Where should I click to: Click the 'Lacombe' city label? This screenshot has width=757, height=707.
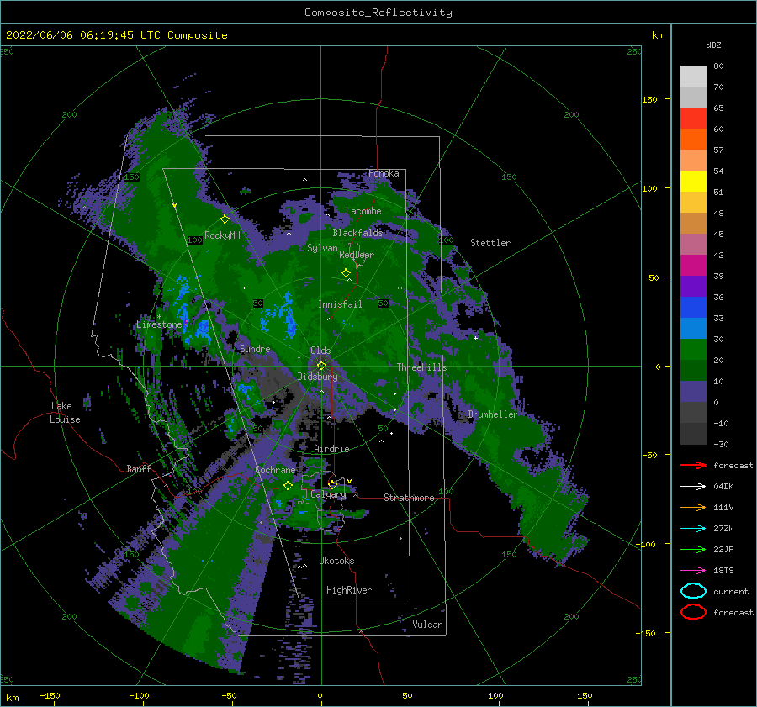363,211
